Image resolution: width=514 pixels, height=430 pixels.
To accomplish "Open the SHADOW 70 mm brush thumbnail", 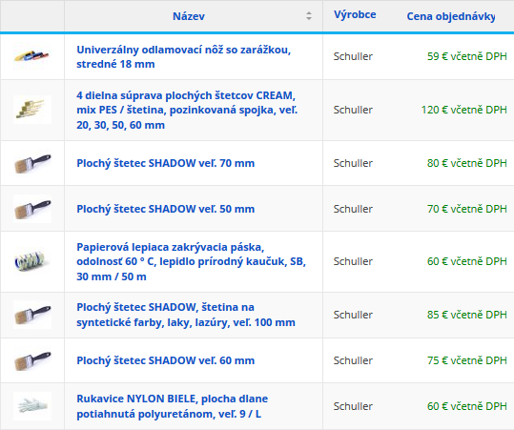I will coord(32,163).
